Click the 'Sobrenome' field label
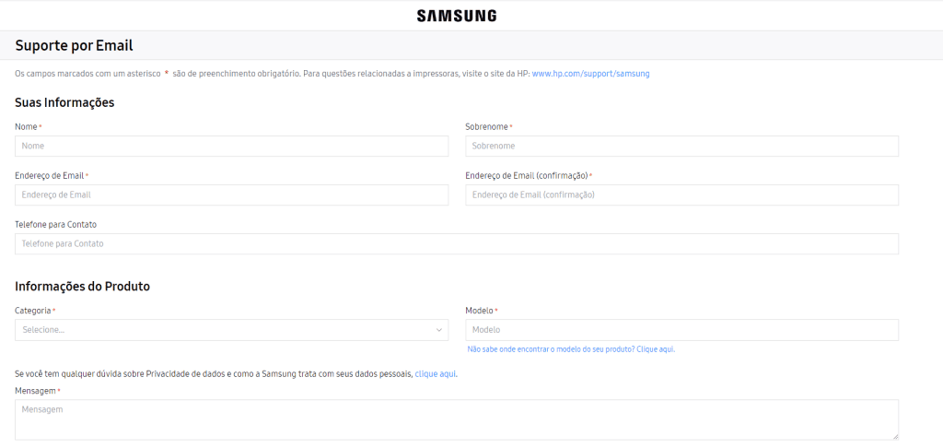This screenshot has height=448, width=943. (486, 127)
